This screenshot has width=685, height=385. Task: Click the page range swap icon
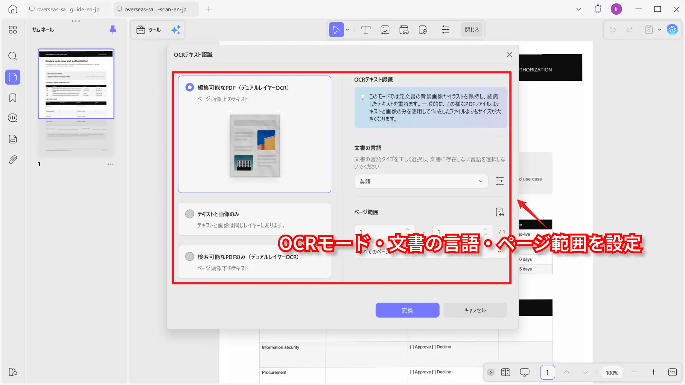tap(500, 212)
